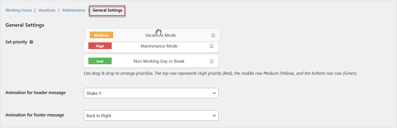
Task: Click the red High priority badge
Action: point(100,46)
